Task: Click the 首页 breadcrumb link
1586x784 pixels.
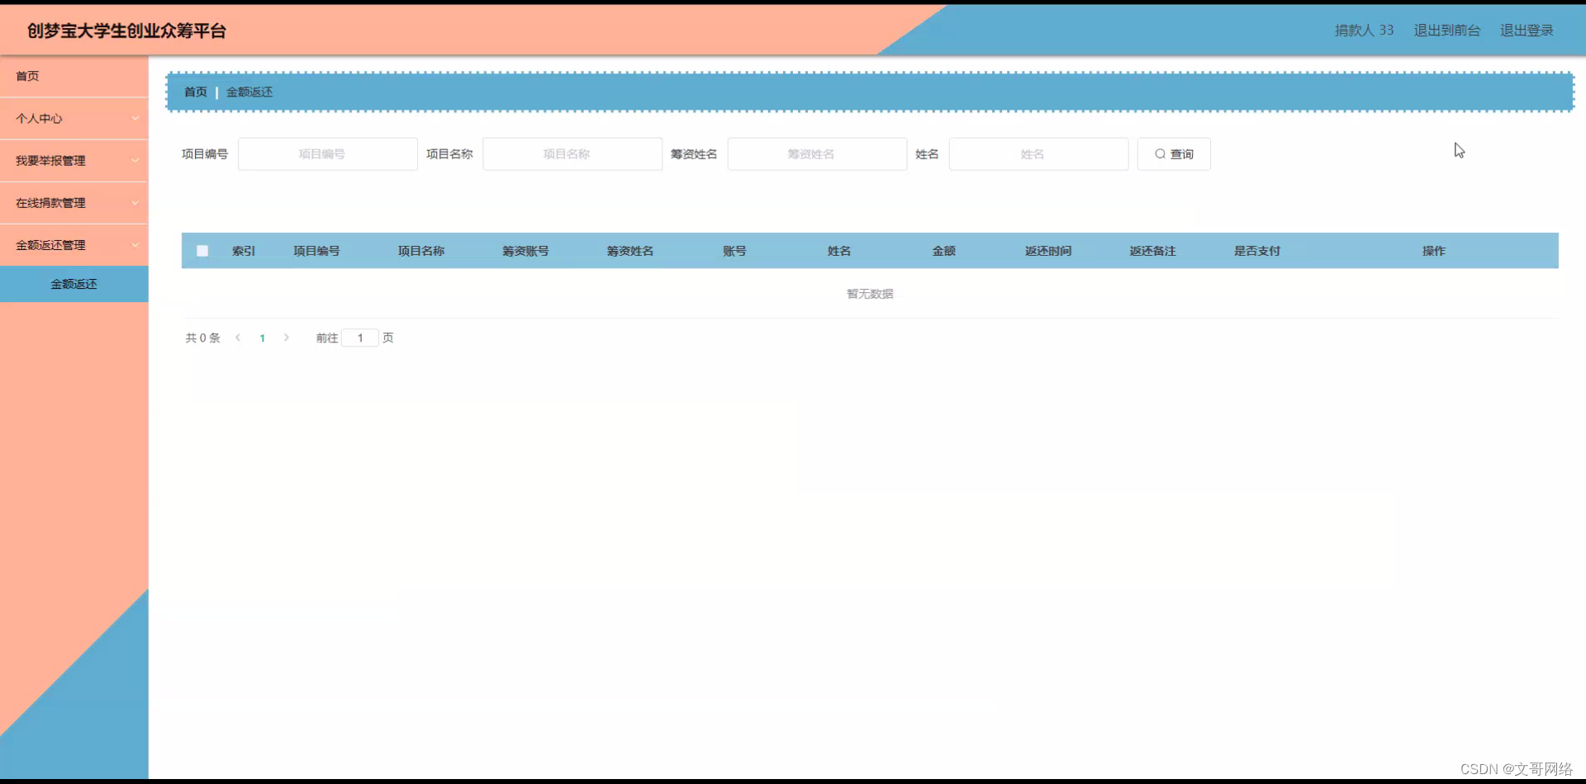Action: click(x=196, y=92)
